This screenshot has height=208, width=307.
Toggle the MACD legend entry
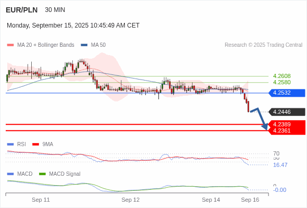[20, 174]
